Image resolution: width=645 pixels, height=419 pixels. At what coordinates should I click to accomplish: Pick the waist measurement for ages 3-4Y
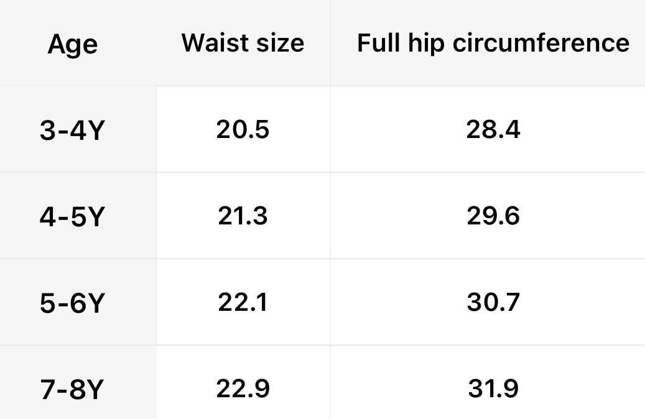[x=243, y=130]
